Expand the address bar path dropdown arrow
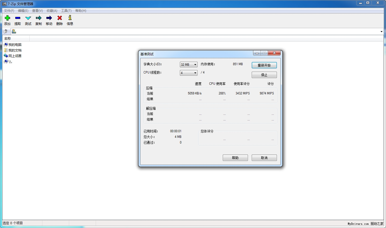Screen dimensions: 386x228 381,32
